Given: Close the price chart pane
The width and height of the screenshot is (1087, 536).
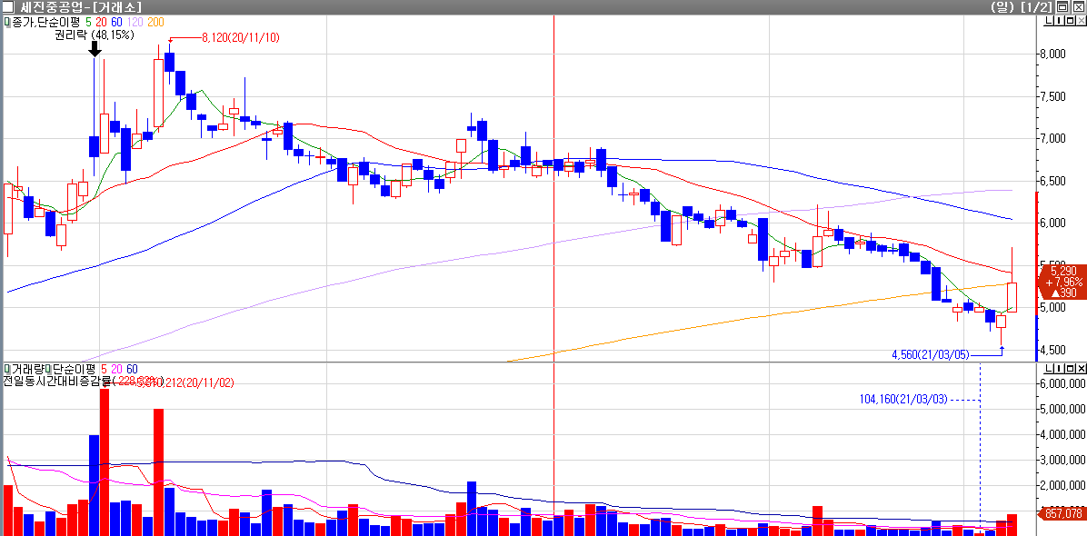Looking at the screenshot, I should point(1080,22).
